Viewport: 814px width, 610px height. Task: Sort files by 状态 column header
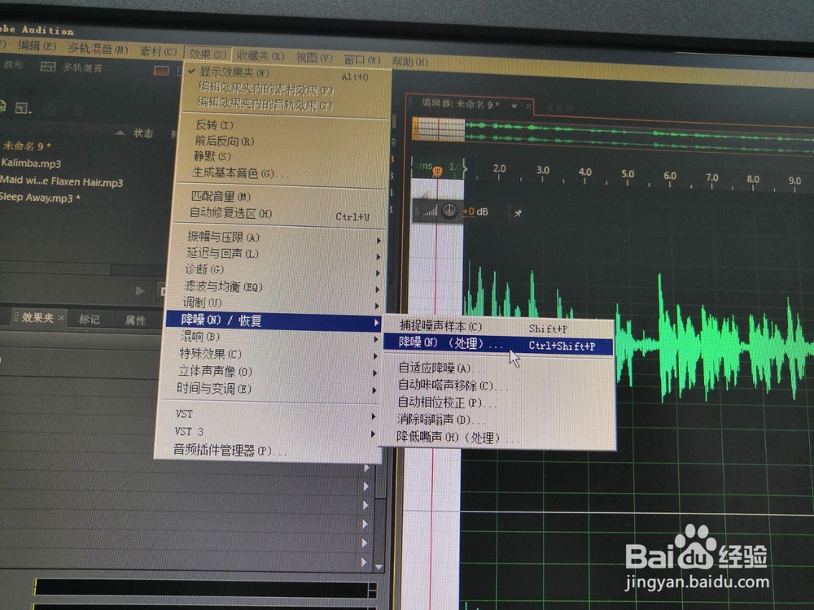(x=142, y=133)
